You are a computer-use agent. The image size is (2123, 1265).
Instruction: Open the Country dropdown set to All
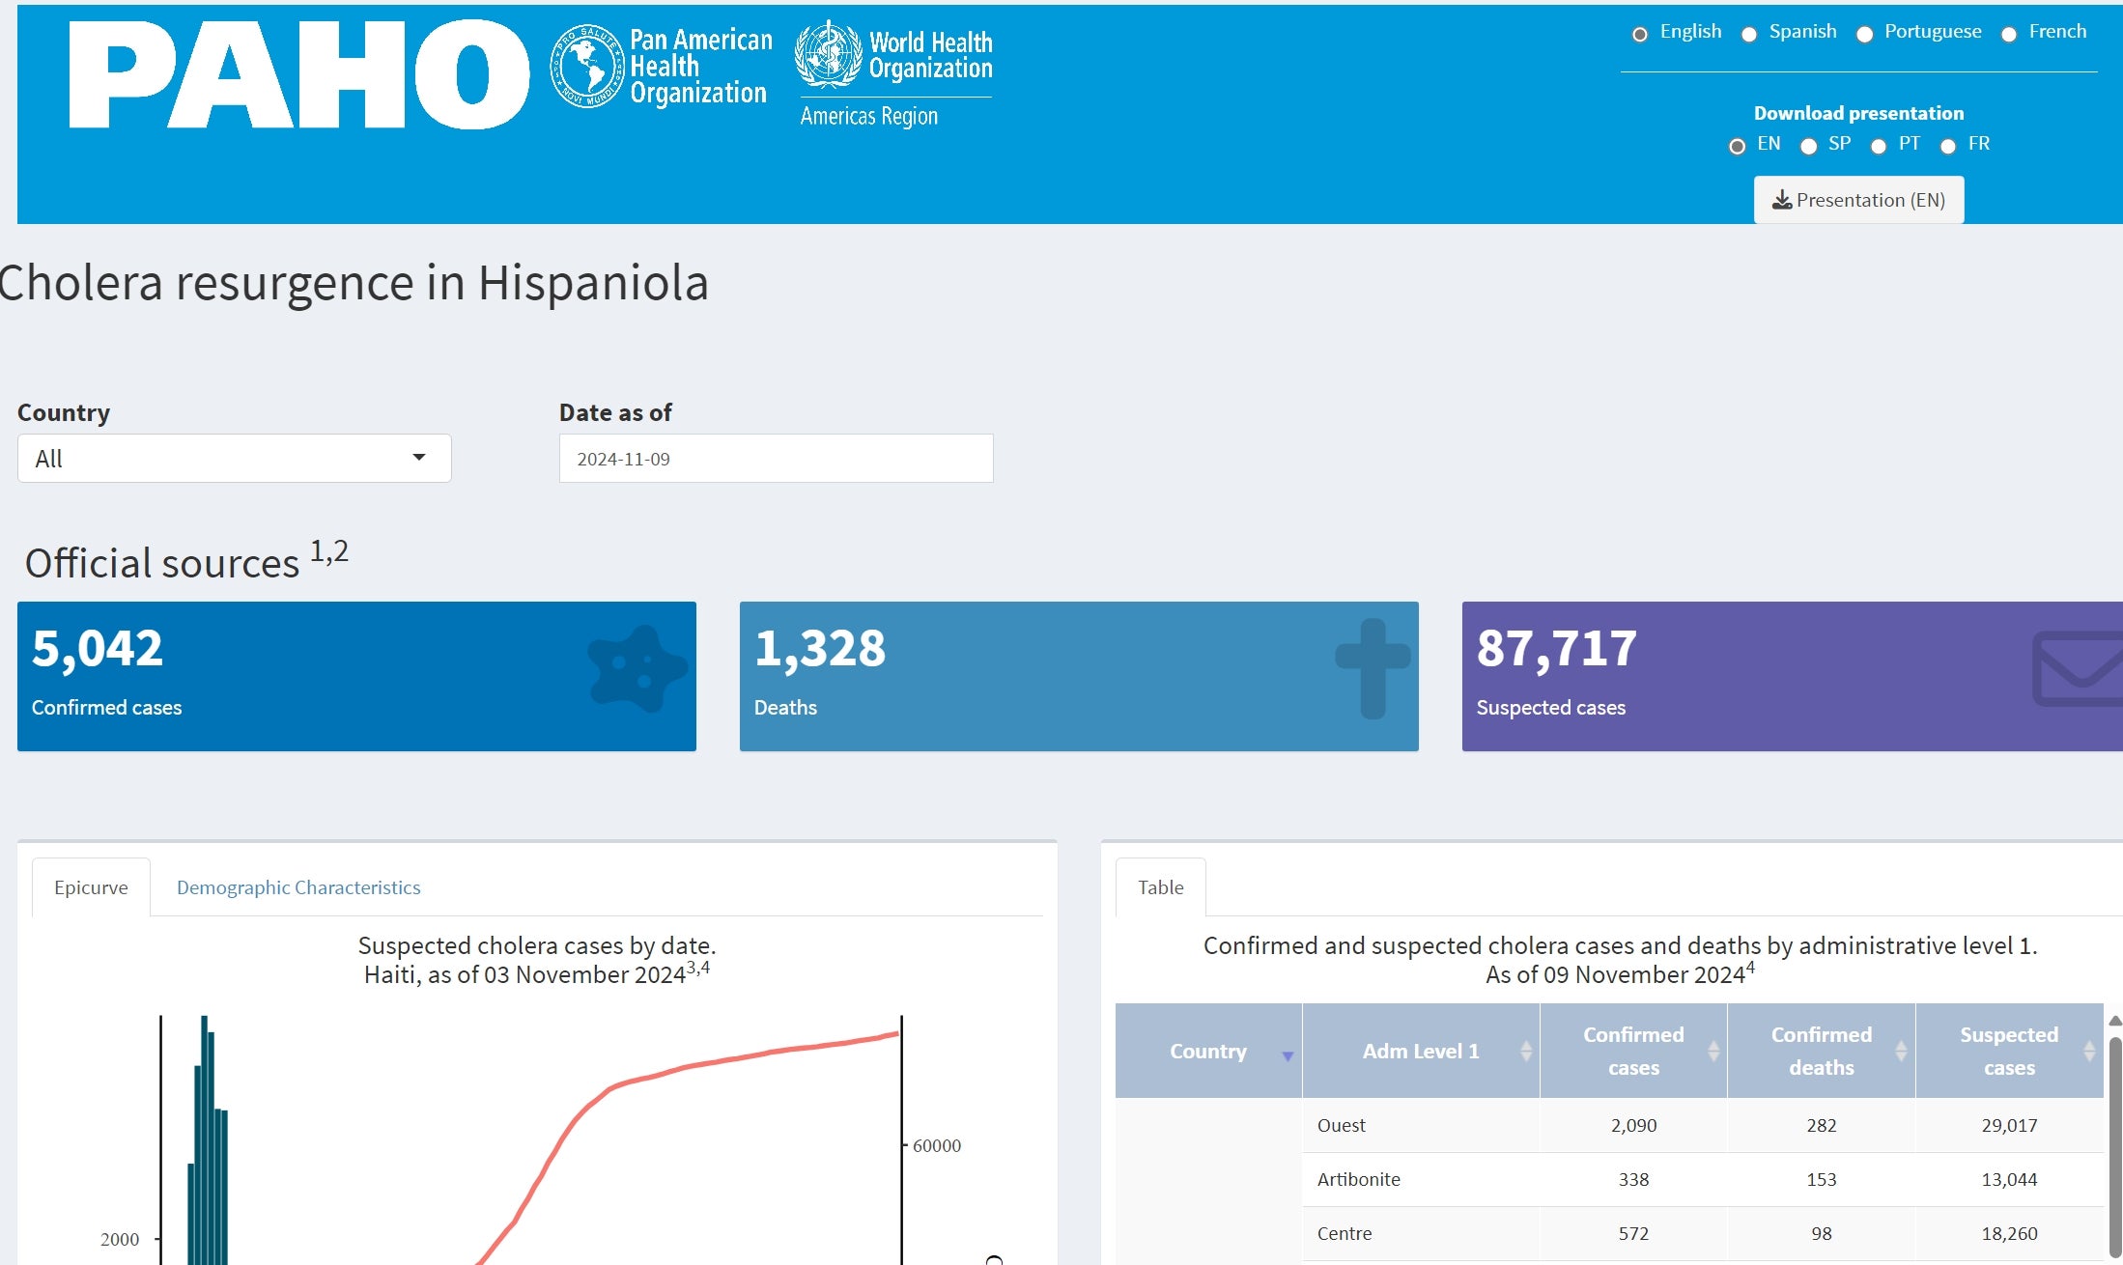(234, 458)
